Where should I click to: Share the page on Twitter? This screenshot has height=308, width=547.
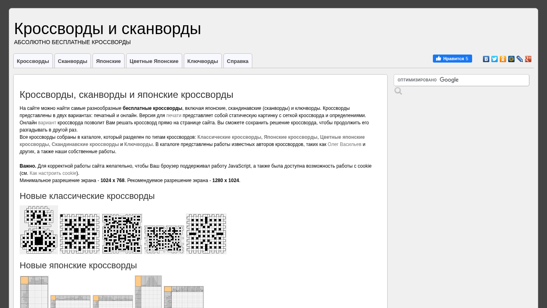(495, 59)
